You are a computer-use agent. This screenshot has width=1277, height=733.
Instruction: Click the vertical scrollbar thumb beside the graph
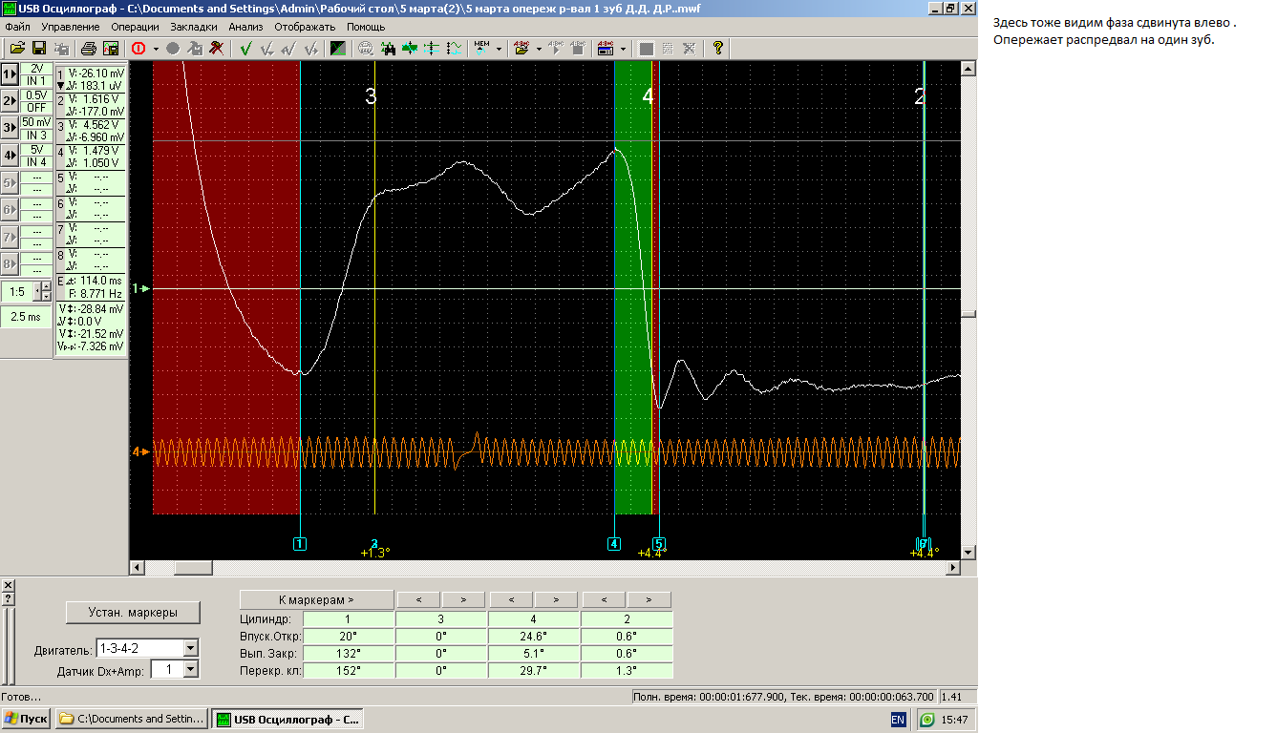[x=968, y=314]
